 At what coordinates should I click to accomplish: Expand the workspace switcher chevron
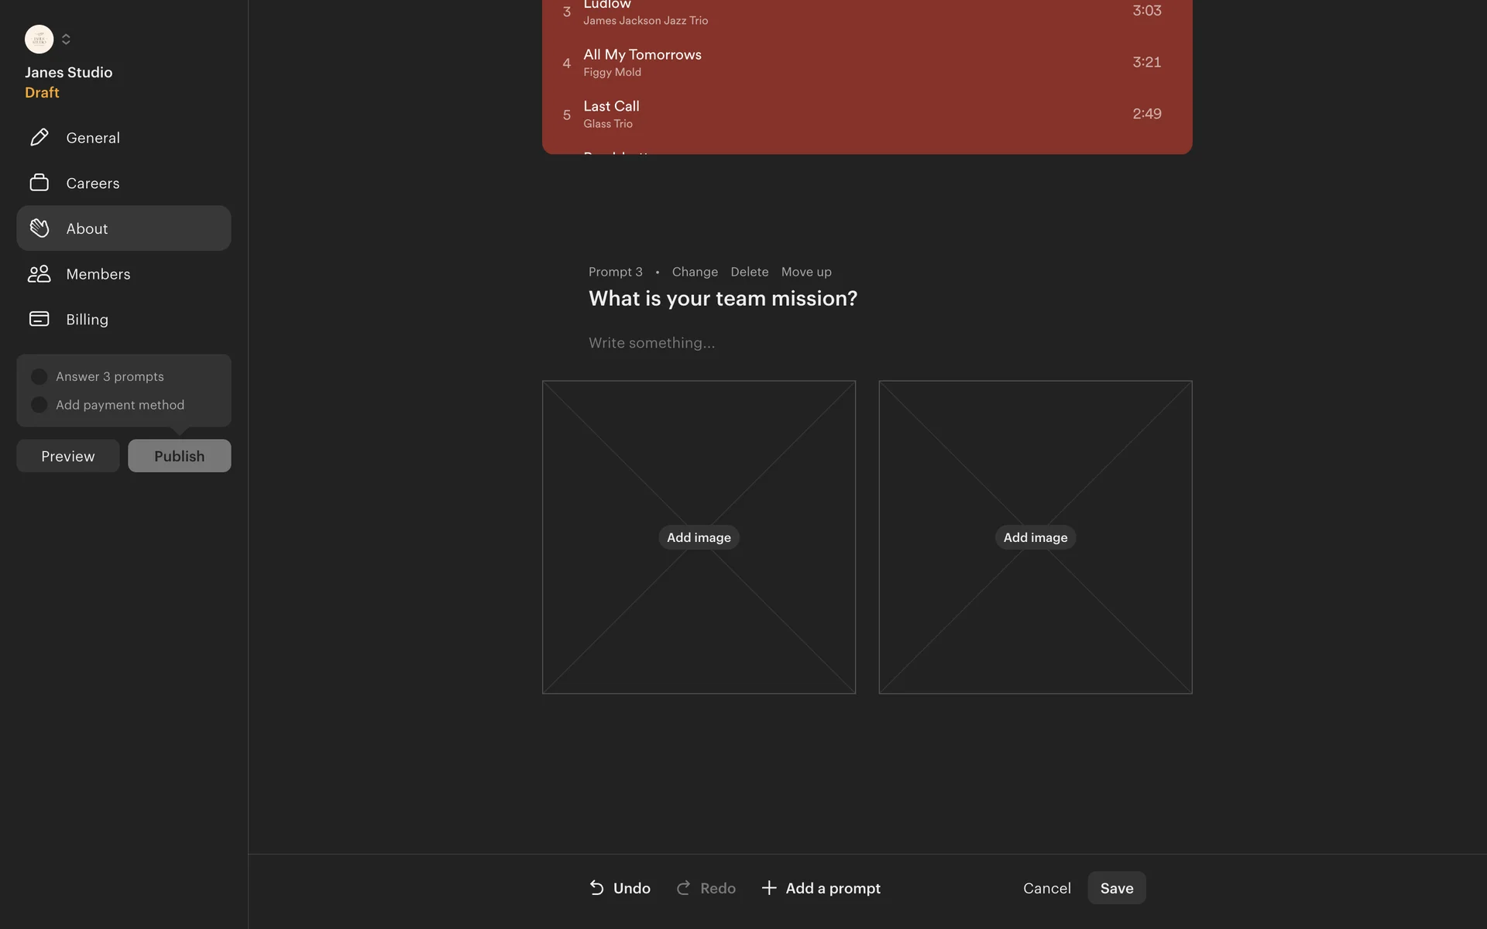coord(66,39)
